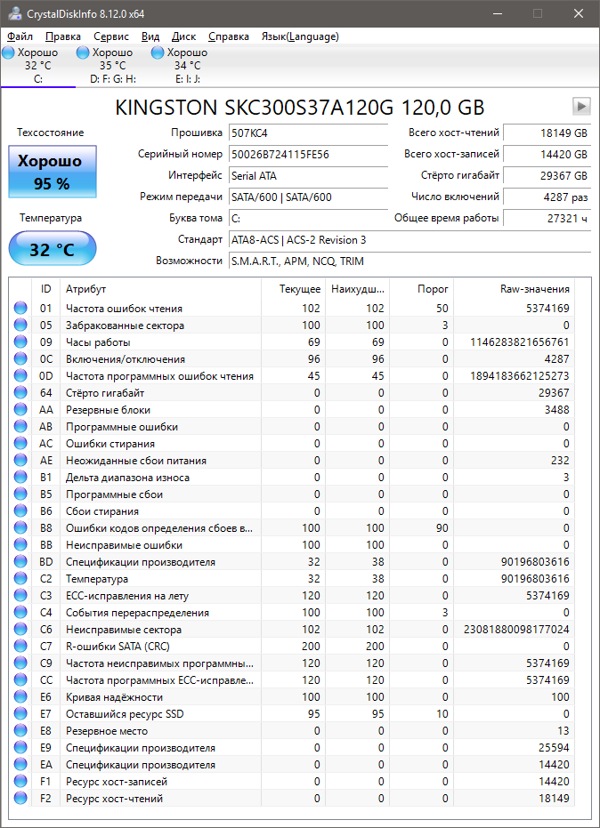Select the row Ошибки кодов определения сбоев
The width and height of the screenshot is (600, 828).
point(292,528)
